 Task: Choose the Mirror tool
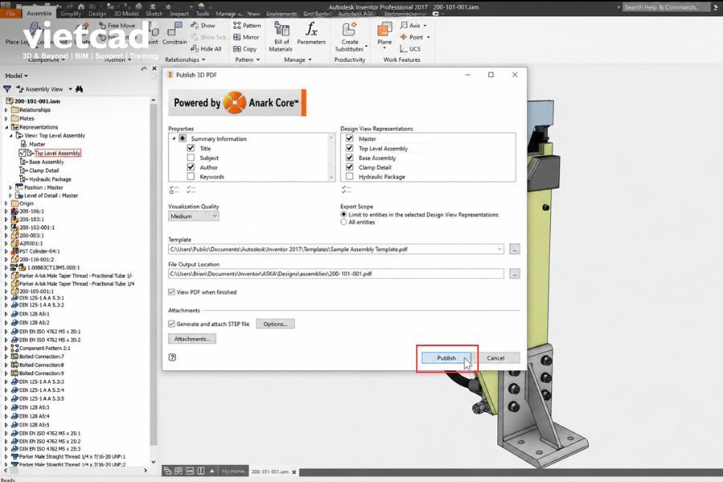tap(247, 37)
